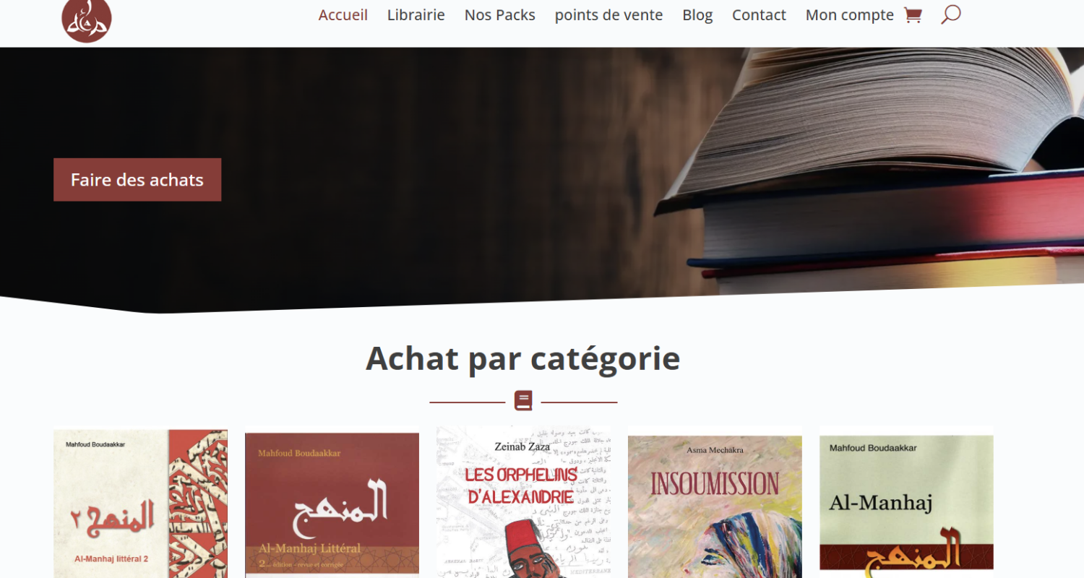1084x578 pixels.
Task: Click the red site logo
Action: (x=87, y=19)
